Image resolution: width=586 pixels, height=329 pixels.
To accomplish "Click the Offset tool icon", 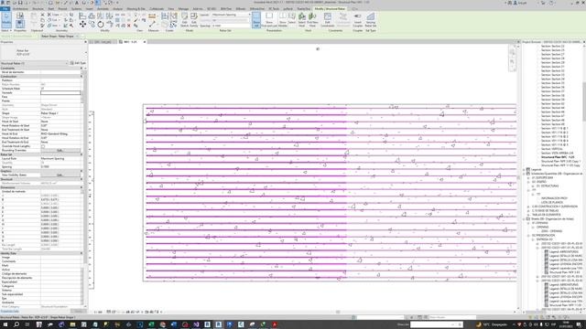I will pyautogui.click(x=92, y=16).
